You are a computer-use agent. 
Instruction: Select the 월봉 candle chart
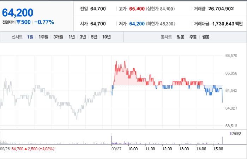tap(206, 37)
